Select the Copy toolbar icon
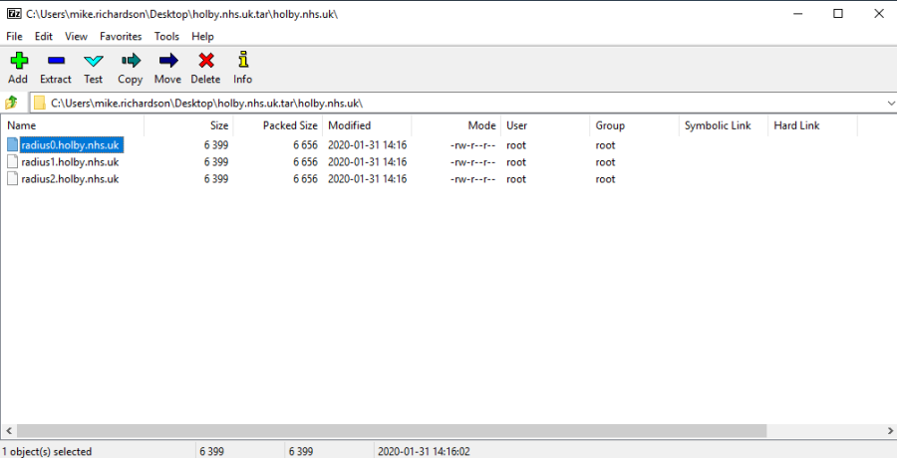897x458 pixels. [130, 62]
